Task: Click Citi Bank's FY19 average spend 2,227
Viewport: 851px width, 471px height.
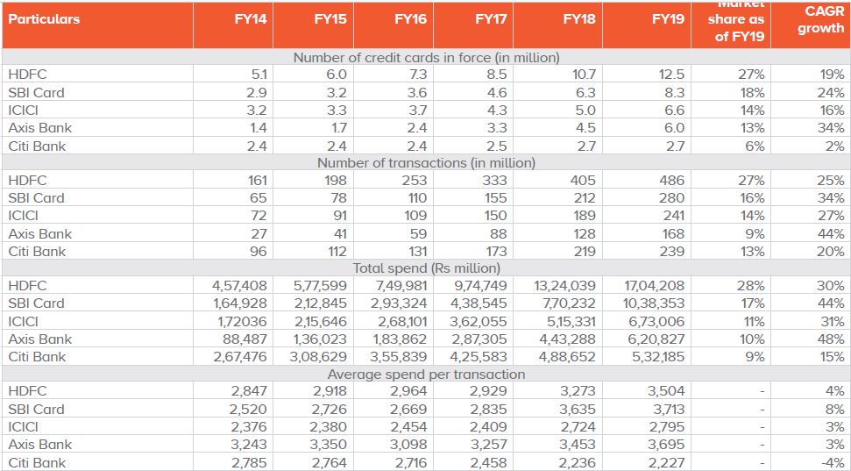Action: [667, 462]
